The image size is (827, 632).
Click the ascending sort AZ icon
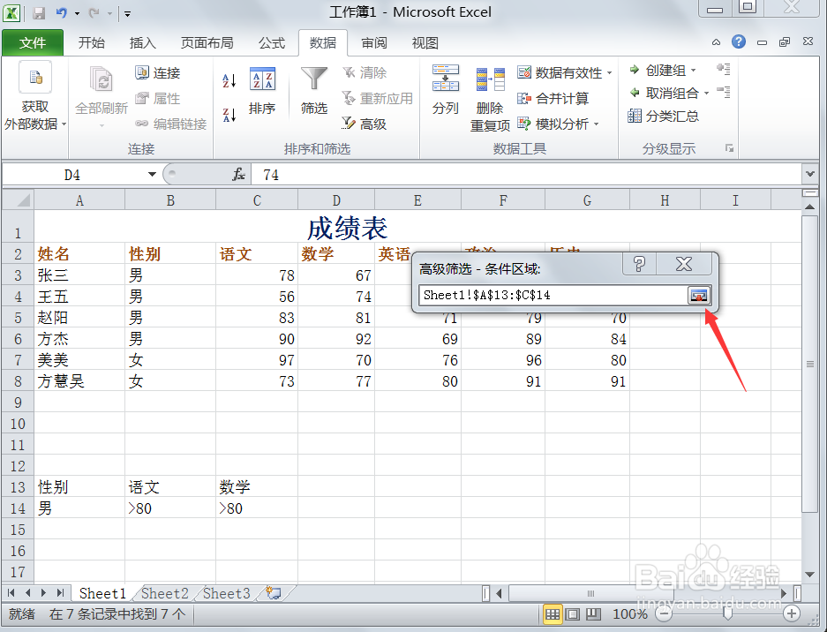click(x=228, y=80)
